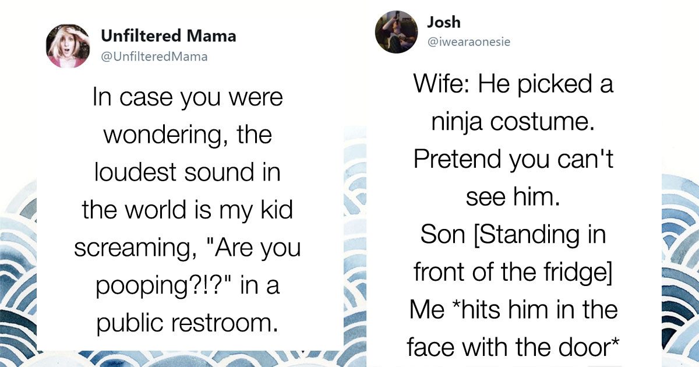The image size is (699, 367).
Task: Click 'face with the door*' text
Action: point(513,348)
